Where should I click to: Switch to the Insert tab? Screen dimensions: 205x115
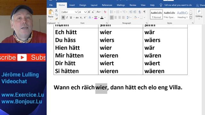pos(72,5)
